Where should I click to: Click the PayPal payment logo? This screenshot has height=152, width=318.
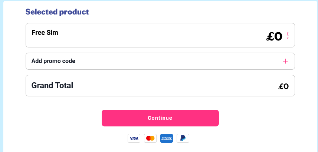183,138
